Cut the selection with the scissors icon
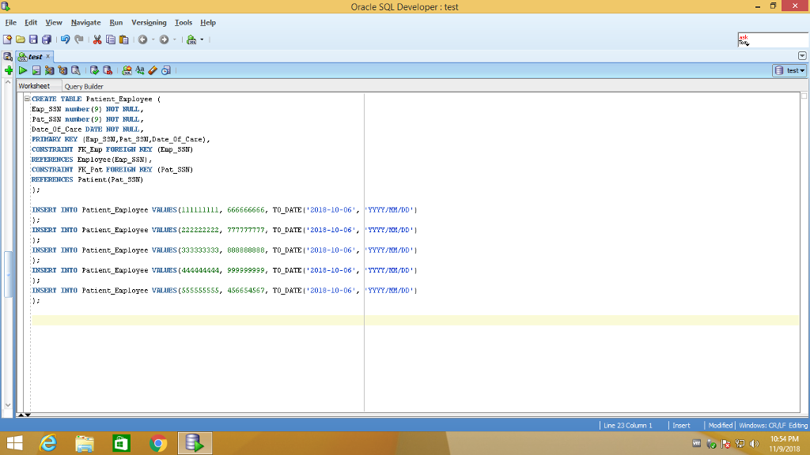Image resolution: width=810 pixels, height=455 pixels. coord(97,39)
